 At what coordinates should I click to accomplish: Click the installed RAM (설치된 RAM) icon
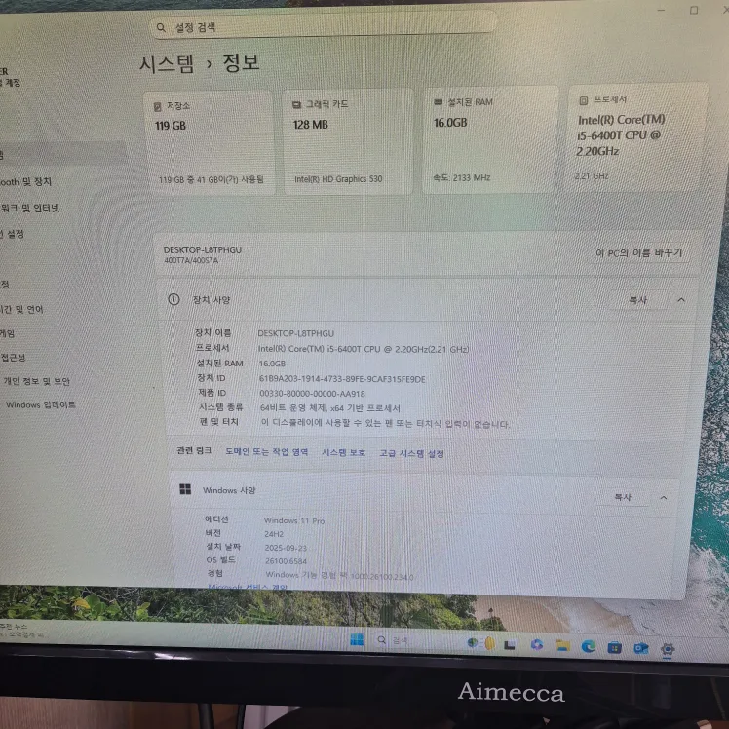pos(438,101)
